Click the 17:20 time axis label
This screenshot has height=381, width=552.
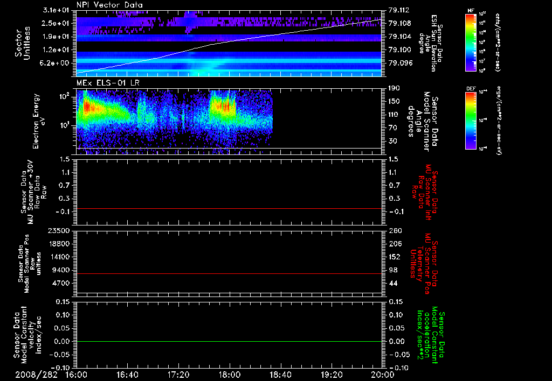[x=178, y=375]
